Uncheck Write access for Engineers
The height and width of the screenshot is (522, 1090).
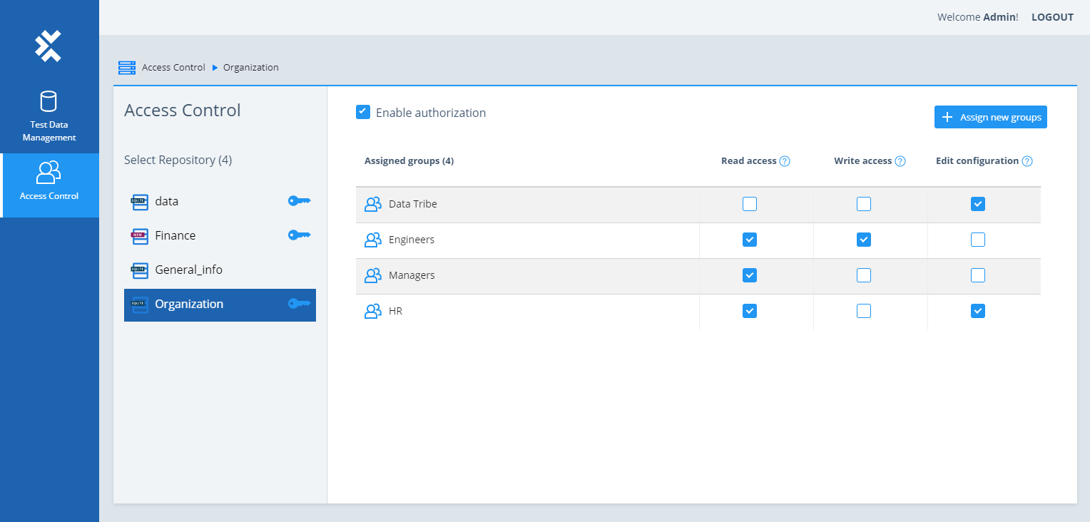point(863,240)
